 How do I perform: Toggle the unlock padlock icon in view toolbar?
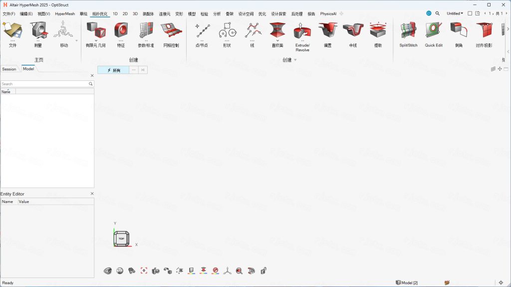(x=263, y=271)
